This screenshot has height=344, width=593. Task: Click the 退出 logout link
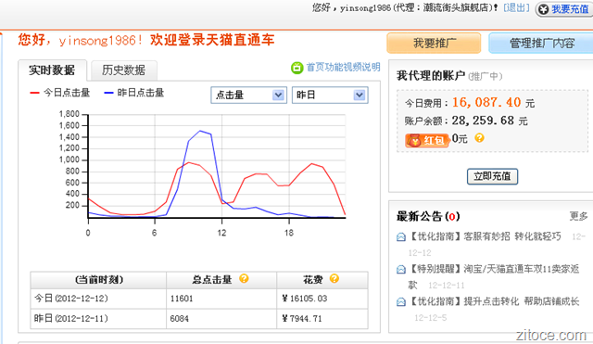(x=516, y=7)
